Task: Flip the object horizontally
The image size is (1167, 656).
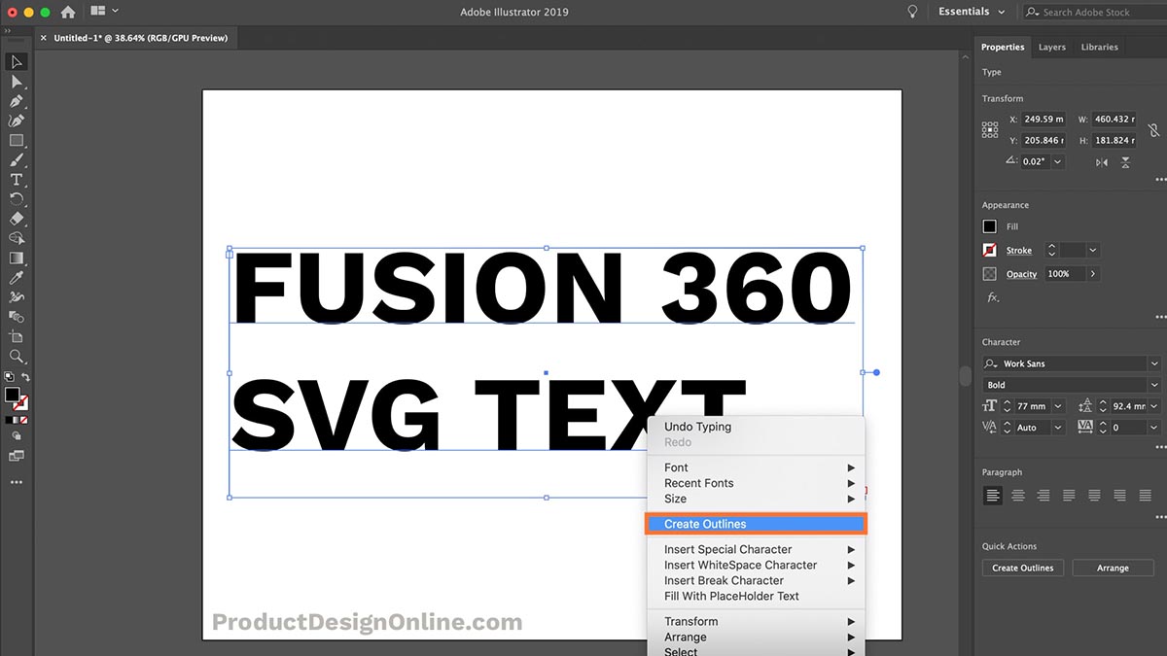Action: coord(1102,162)
